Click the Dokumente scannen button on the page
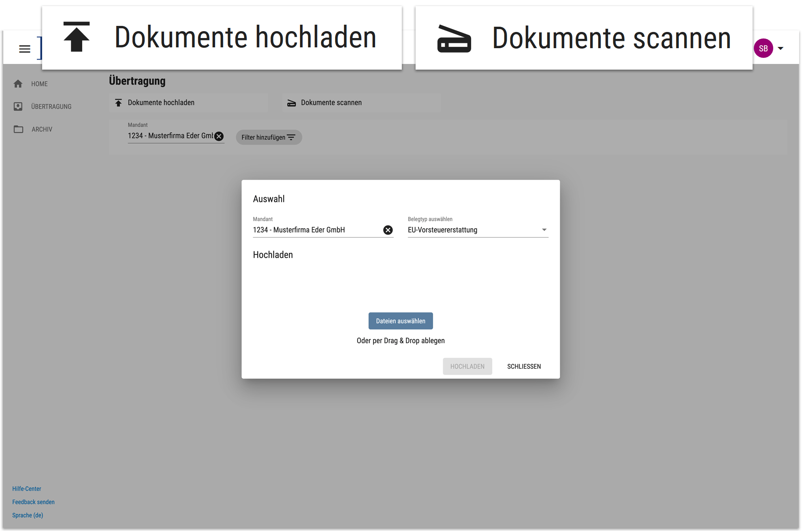Viewport: 802px width, 531px height. pyautogui.click(x=362, y=103)
